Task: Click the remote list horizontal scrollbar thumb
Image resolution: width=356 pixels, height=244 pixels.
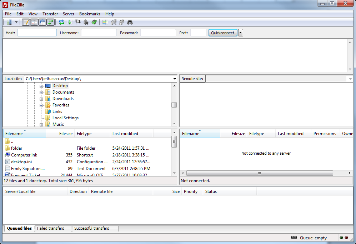Action: 260,173
